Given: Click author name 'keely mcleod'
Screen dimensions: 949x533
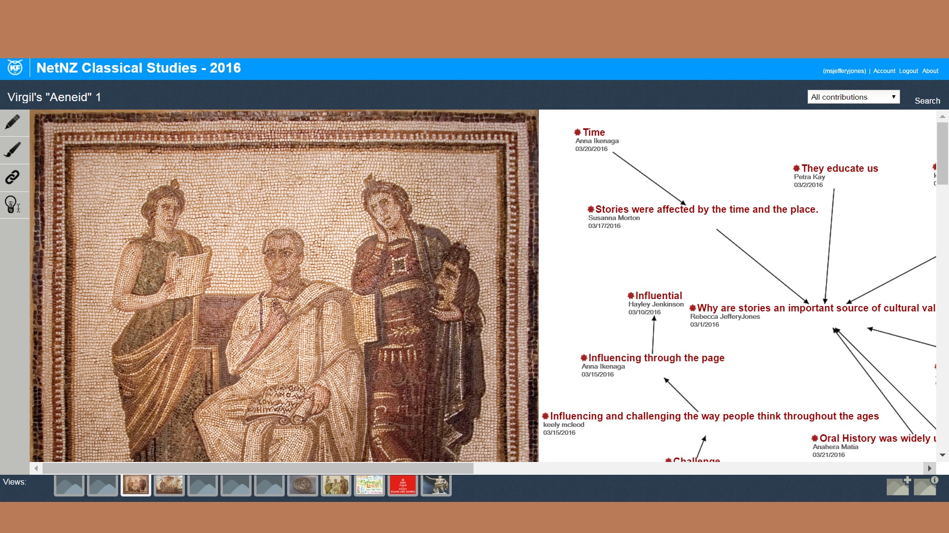Looking at the screenshot, I should click(563, 425).
